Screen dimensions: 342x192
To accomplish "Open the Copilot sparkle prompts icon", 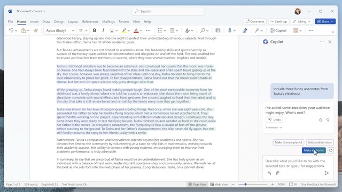I will coord(269,173).
